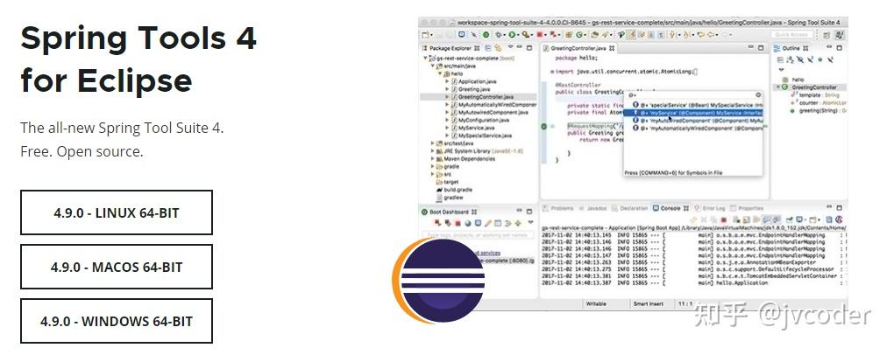The image size is (894, 355).
Task: Select the Outline view tab
Action: 792,48
